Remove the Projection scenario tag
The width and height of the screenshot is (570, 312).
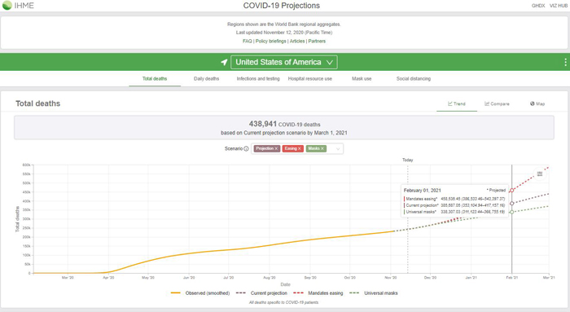click(x=276, y=148)
